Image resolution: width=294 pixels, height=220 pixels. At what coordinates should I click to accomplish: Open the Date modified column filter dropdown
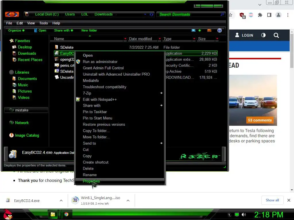click(x=160, y=39)
